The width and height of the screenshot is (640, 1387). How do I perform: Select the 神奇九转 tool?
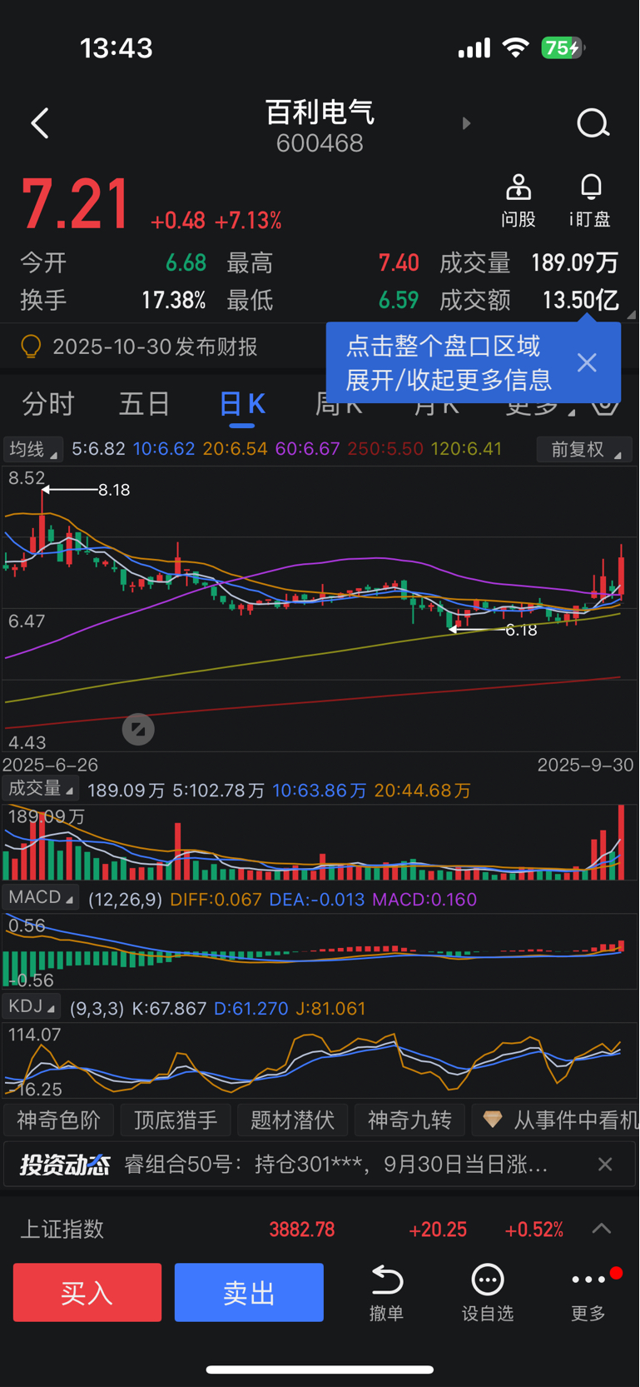(x=409, y=1120)
